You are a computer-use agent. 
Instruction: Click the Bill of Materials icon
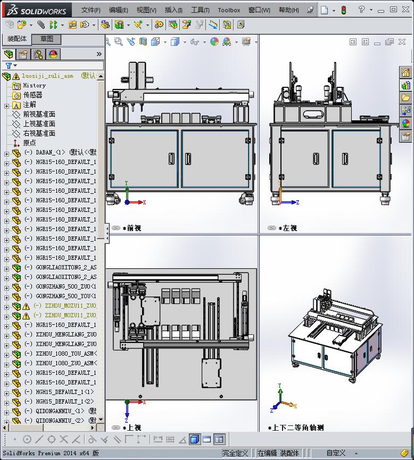coord(173,24)
